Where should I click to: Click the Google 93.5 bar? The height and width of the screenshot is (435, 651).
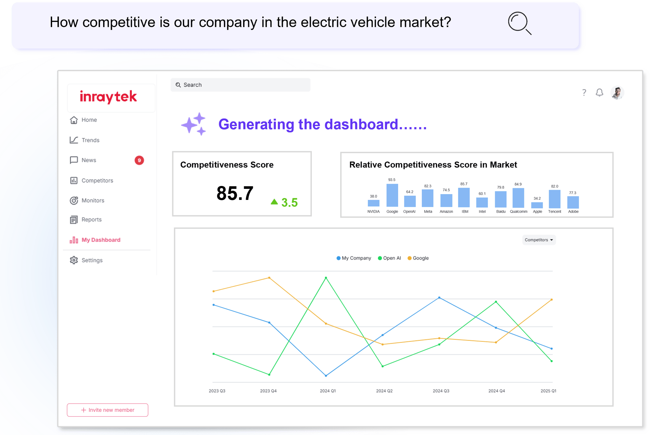pos(392,195)
